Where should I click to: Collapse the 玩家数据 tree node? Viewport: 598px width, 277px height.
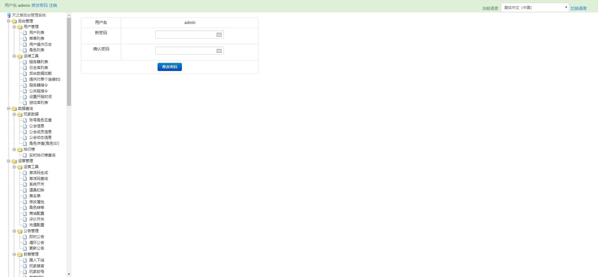tap(14, 114)
